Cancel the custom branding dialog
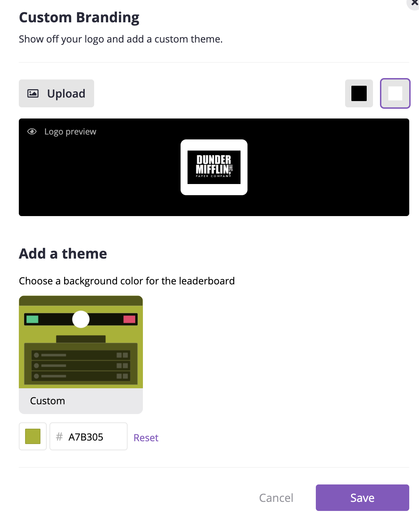419x520 pixels. pyautogui.click(x=276, y=498)
